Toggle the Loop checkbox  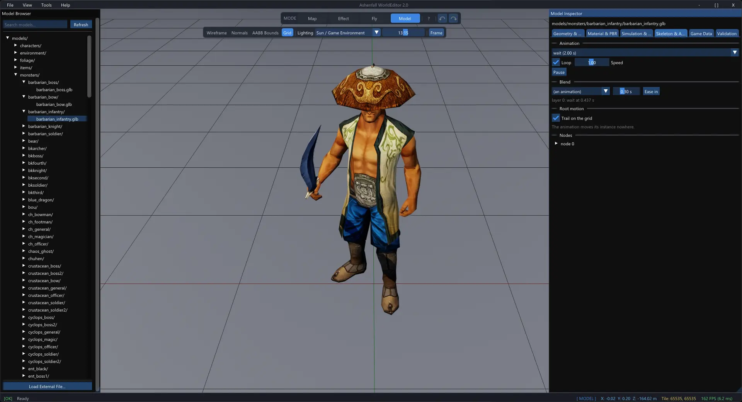(x=556, y=62)
